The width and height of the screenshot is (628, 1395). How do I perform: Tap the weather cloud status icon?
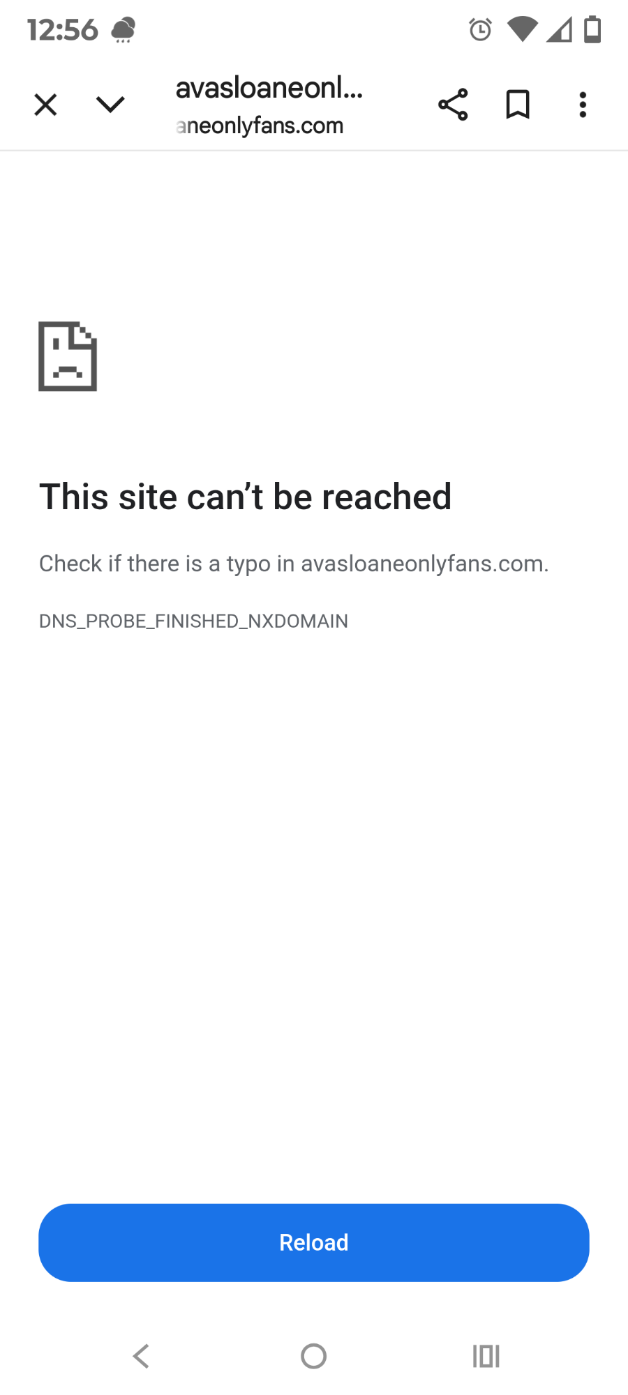pyautogui.click(x=124, y=30)
